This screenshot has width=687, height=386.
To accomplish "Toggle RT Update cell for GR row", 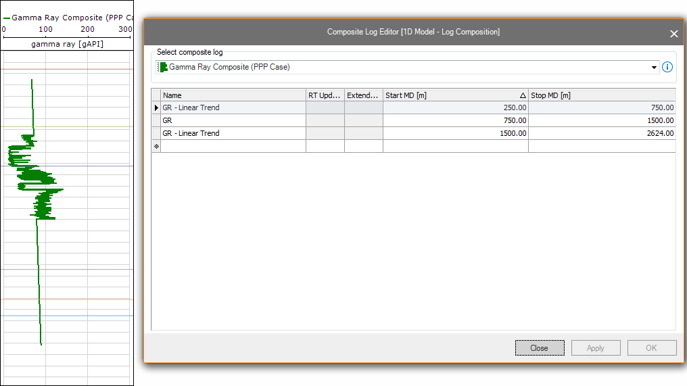I will click(325, 120).
